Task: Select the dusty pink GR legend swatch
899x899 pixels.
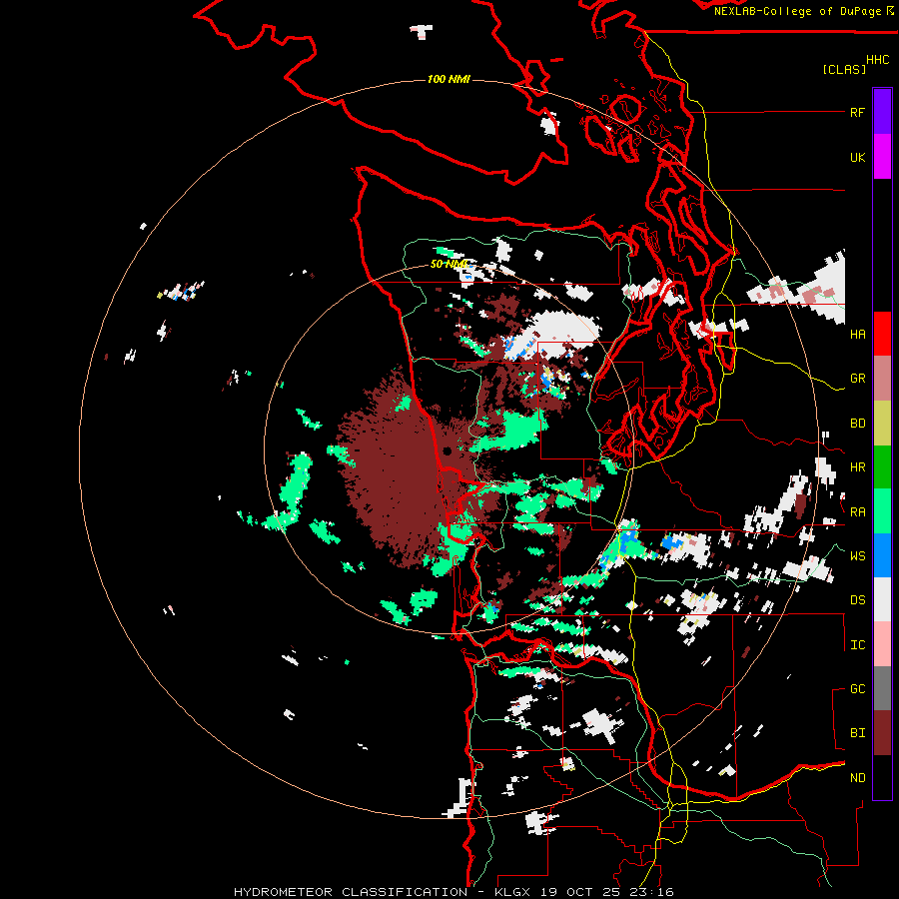Action: (x=882, y=379)
